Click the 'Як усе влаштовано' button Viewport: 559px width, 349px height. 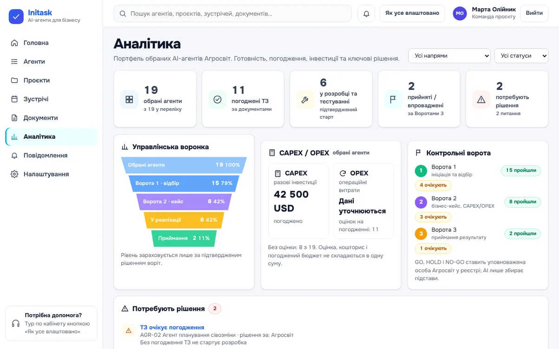coord(412,13)
